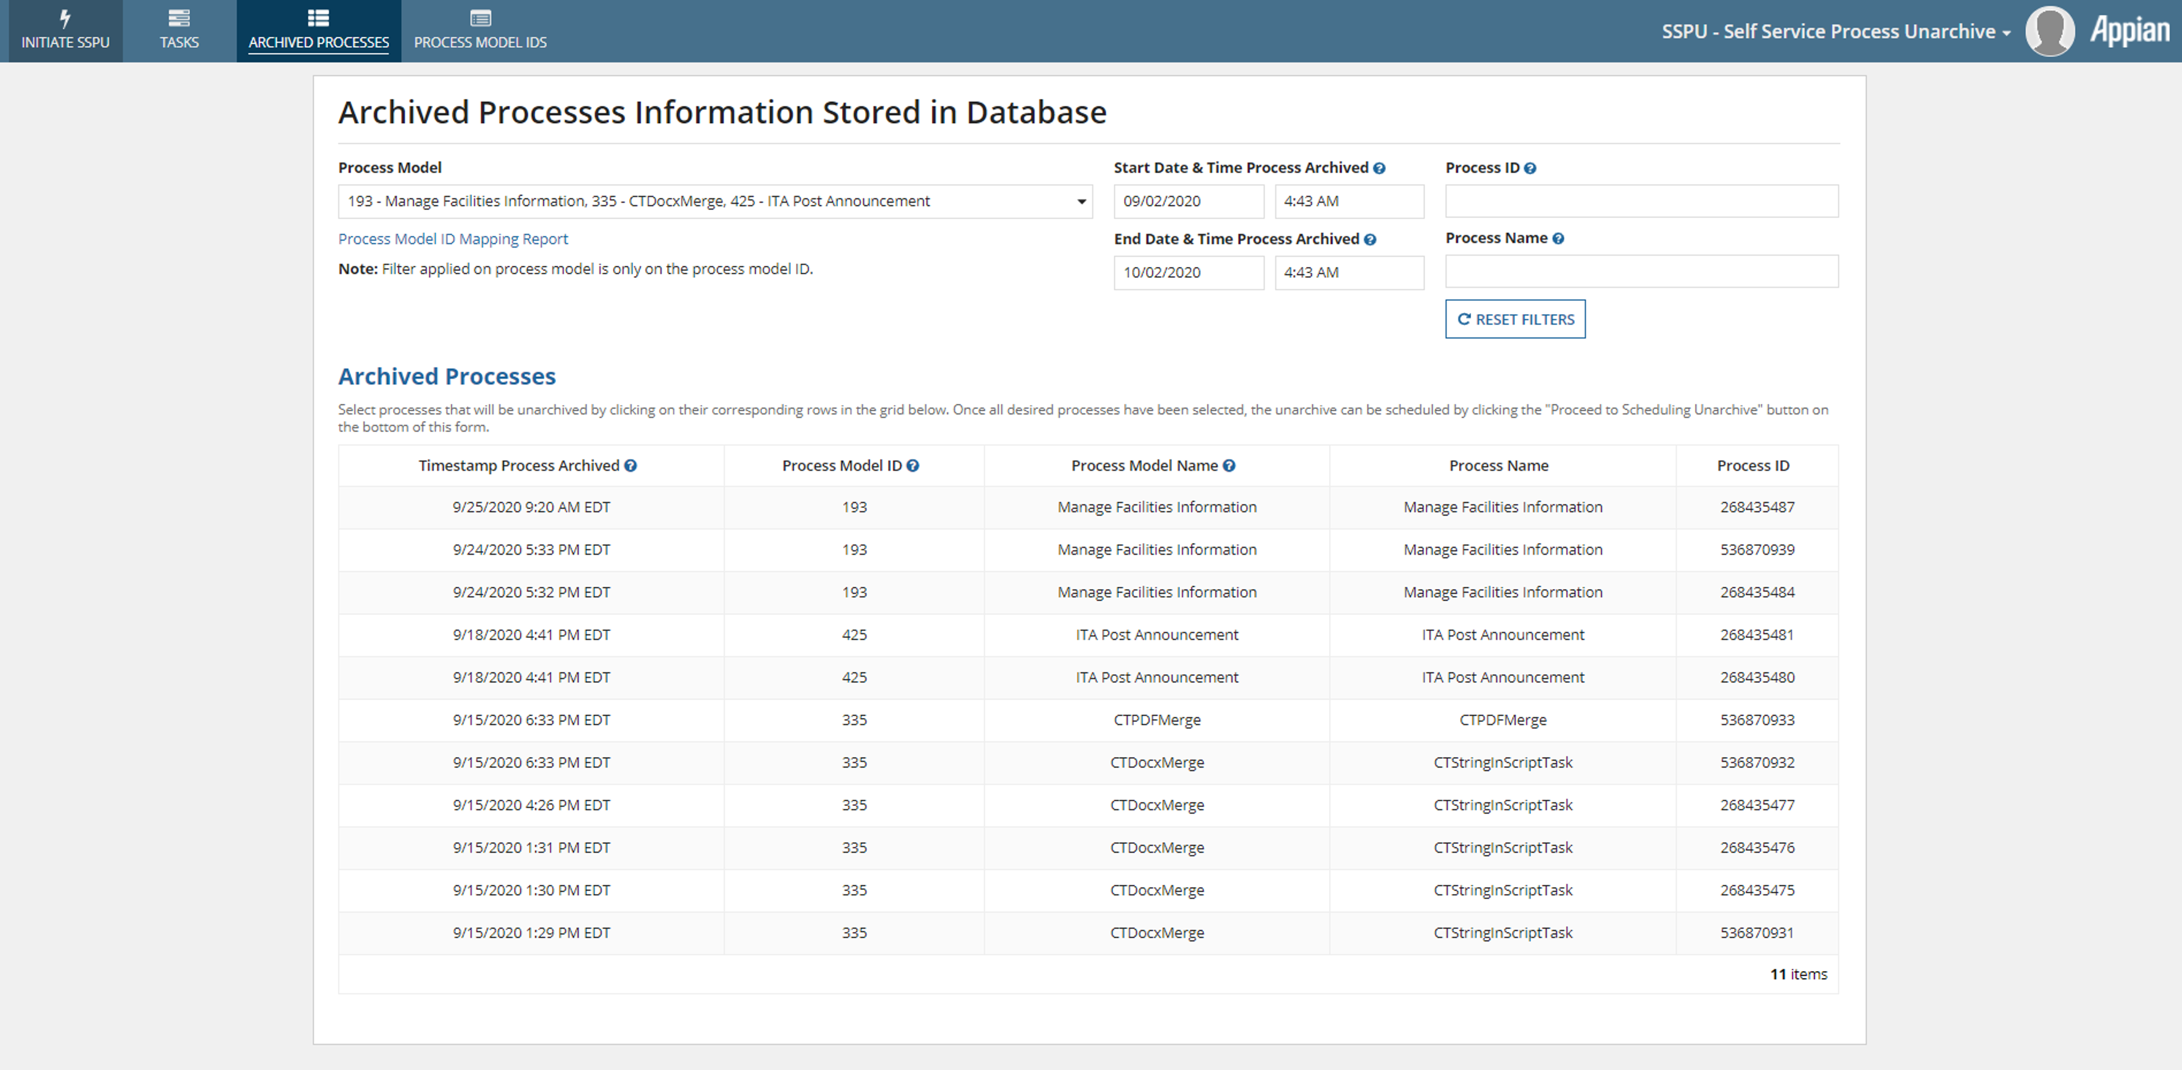Select row with Process ID 536870931
Image resolution: width=2182 pixels, height=1070 pixels.
point(1089,933)
